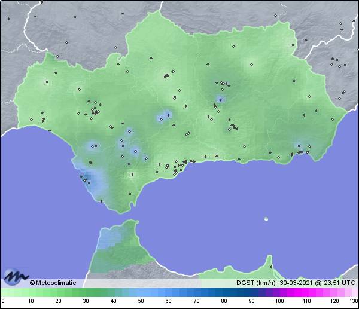This screenshot has height=309, width=359.
Task: Select the dark navy swatch at scale value 80
Action: point(223,292)
